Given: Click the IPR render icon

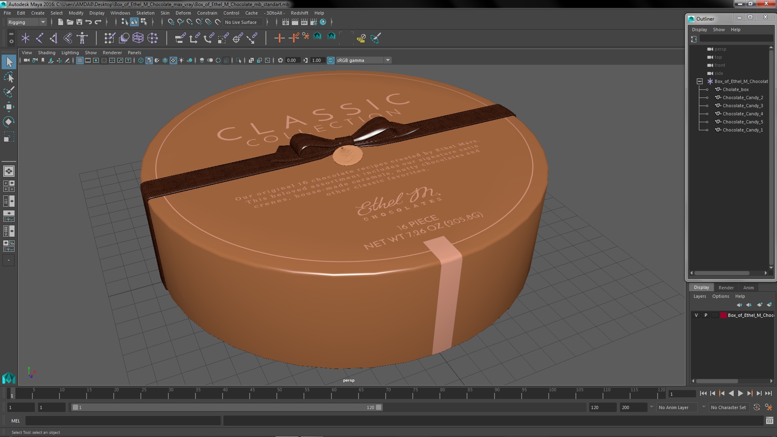Looking at the screenshot, I should click(x=304, y=22).
